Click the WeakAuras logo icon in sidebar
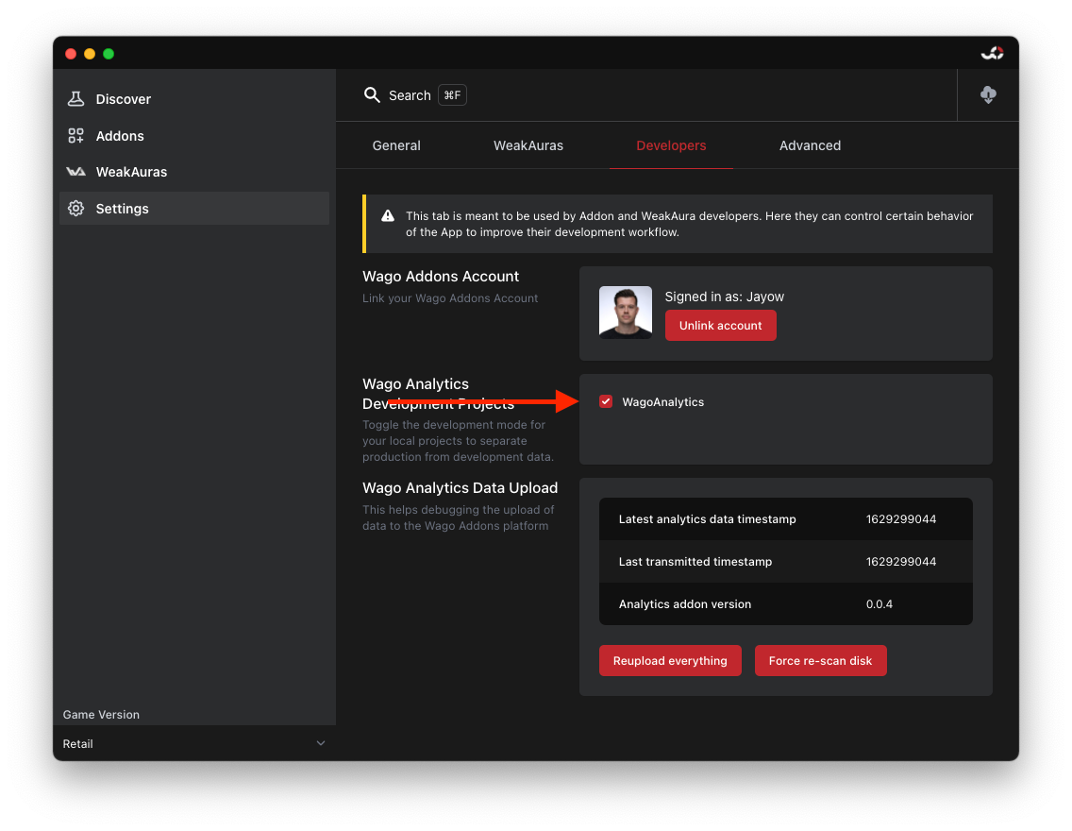The image size is (1072, 831). coord(76,172)
